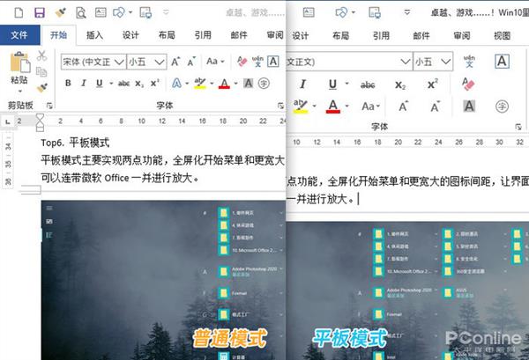
Task: Open the 文件 tab
Action: click(19, 34)
